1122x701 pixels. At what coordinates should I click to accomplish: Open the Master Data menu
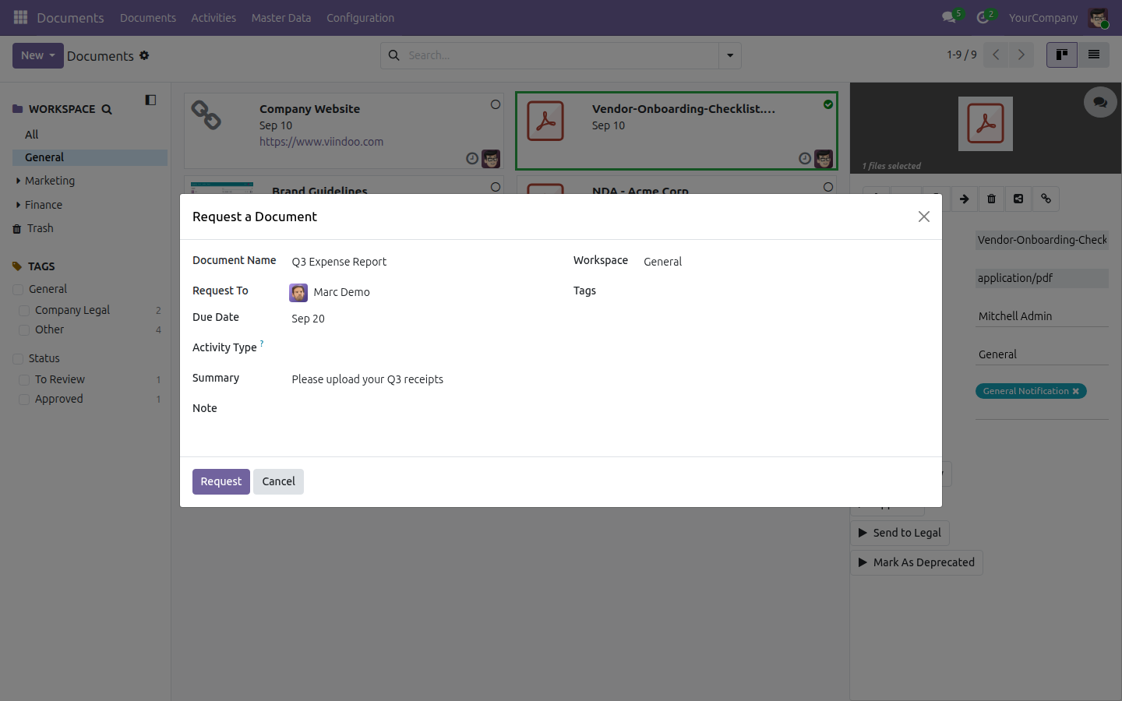coord(281,18)
